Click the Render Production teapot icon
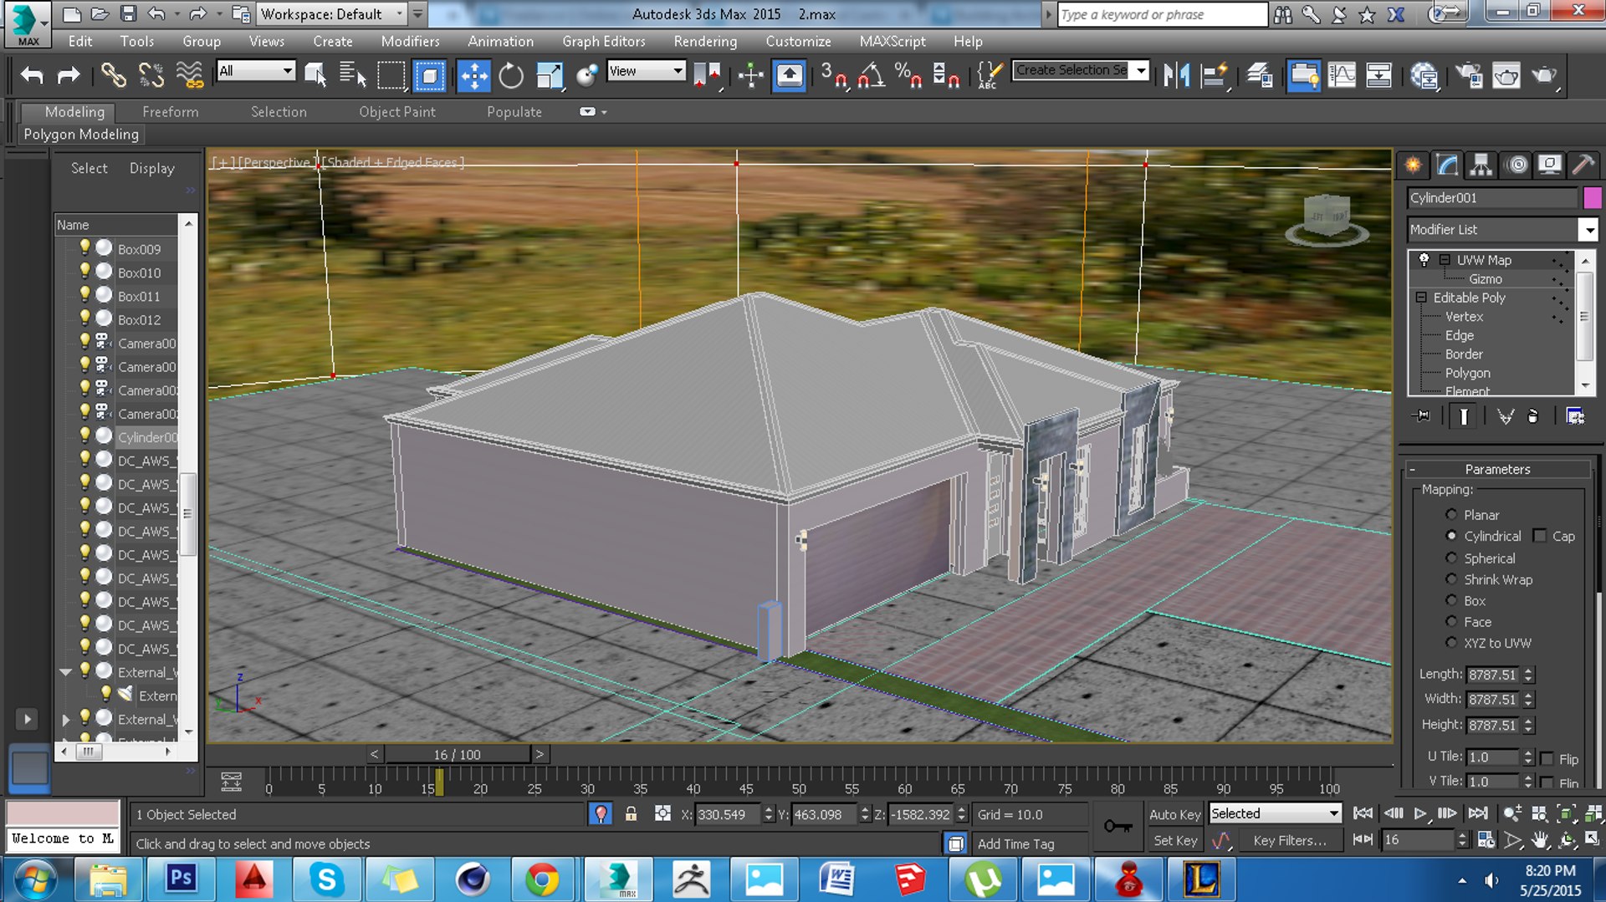This screenshot has height=902, width=1606. tap(1544, 76)
